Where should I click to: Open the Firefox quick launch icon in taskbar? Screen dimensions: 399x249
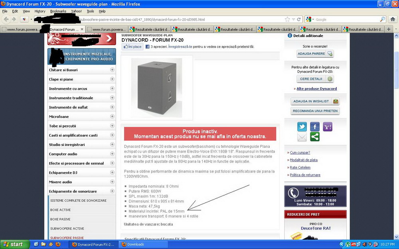point(58,244)
